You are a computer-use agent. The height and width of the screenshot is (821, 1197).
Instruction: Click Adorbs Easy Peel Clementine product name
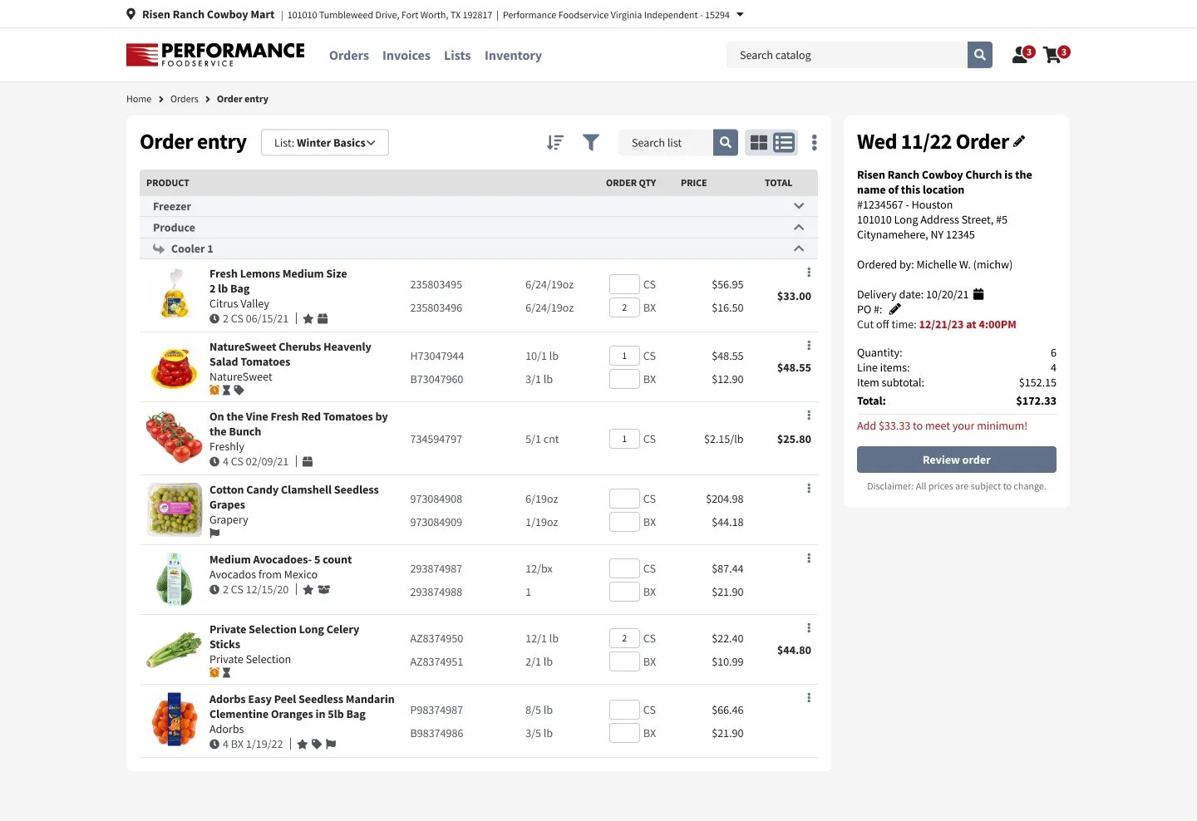click(x=302, y=707)
